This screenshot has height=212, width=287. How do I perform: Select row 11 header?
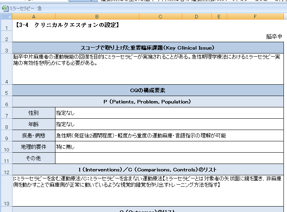(x=7, y=158)
